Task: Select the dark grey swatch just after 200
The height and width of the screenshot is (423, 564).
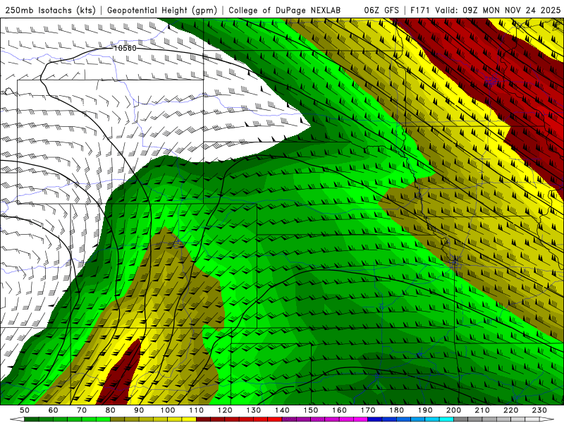Action: (460, 419)
